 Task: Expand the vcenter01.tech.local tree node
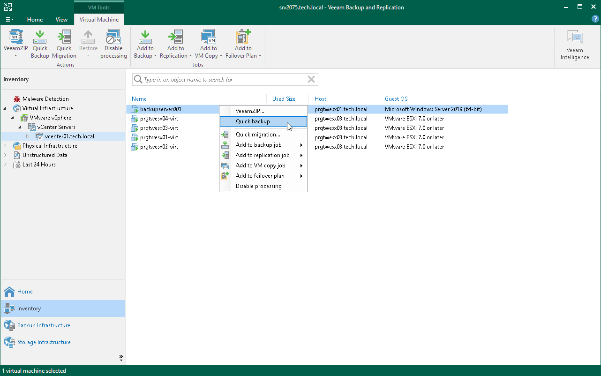27,136
